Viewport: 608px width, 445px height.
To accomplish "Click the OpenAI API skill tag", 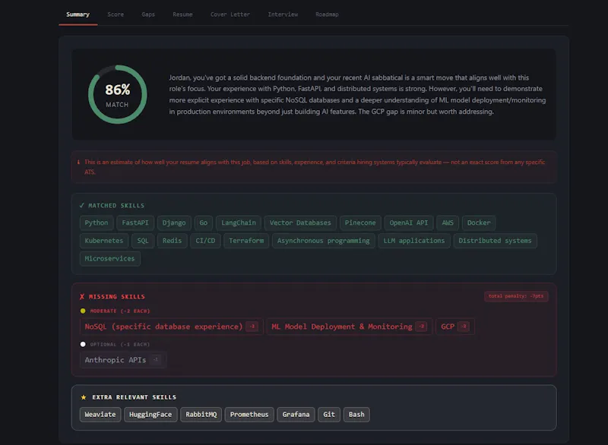I will pyautogui.click(x=409, y=222).
